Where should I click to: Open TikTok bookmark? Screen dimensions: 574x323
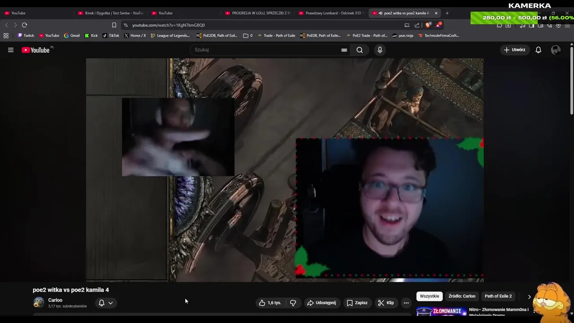pos(111,35)
